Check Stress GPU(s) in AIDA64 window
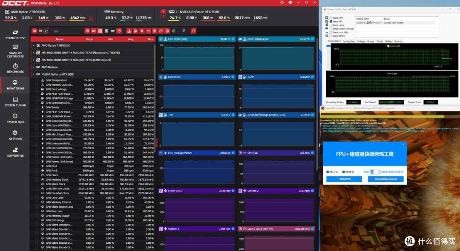460x251 pixels. pyautogui.click(x=331, y=36)
